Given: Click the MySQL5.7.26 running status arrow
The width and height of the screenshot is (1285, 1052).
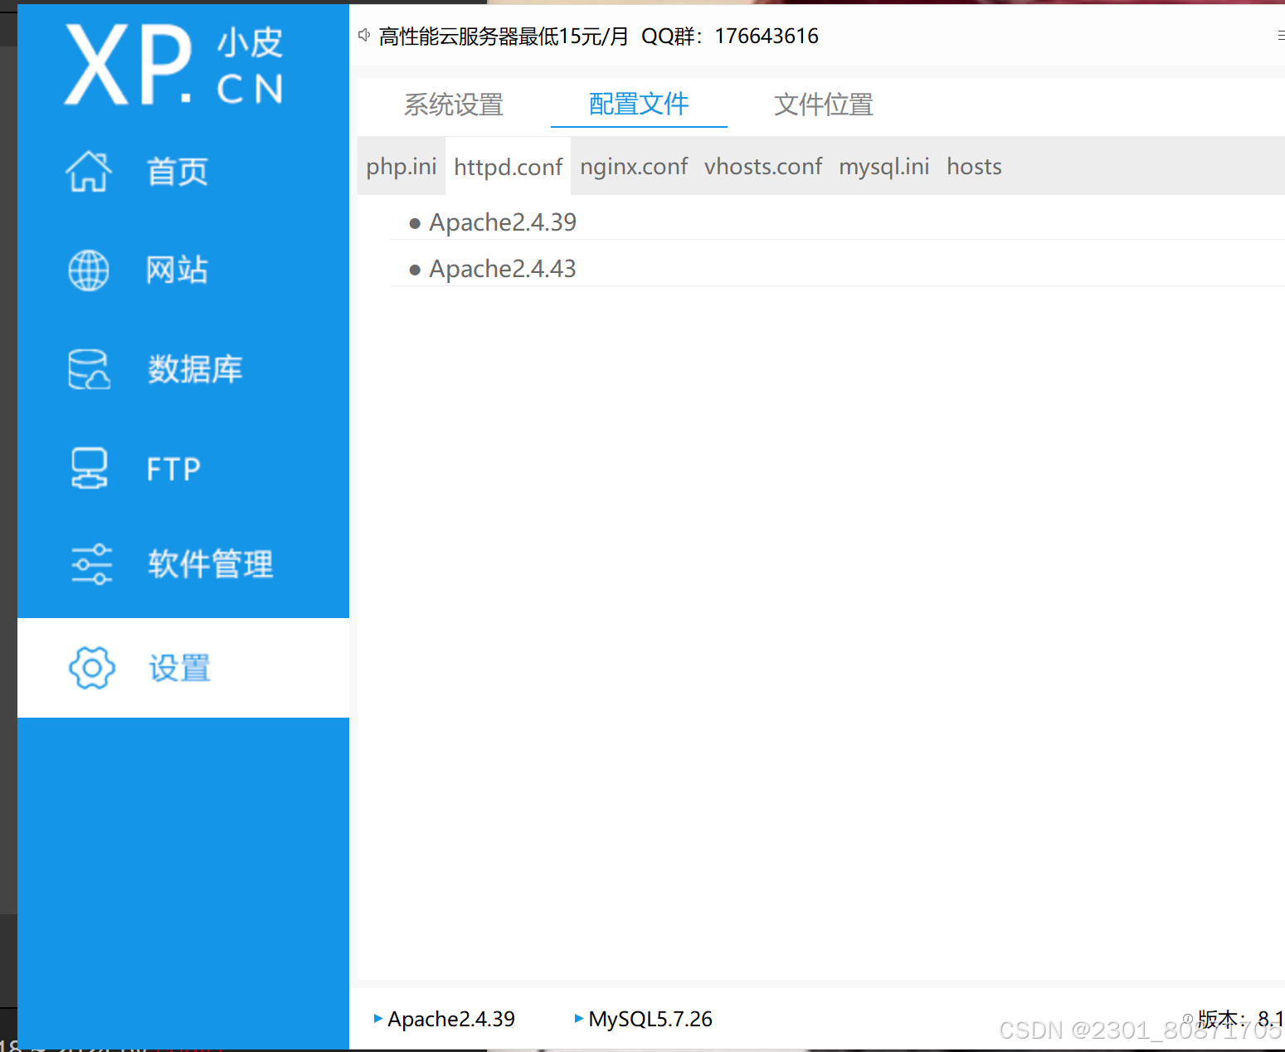Looking at the screenshot, I should [x=579, y=1018].
